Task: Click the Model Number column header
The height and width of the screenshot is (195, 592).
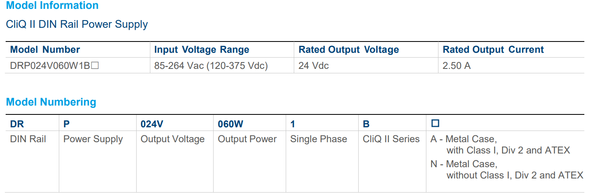Action: click(45, 50)
